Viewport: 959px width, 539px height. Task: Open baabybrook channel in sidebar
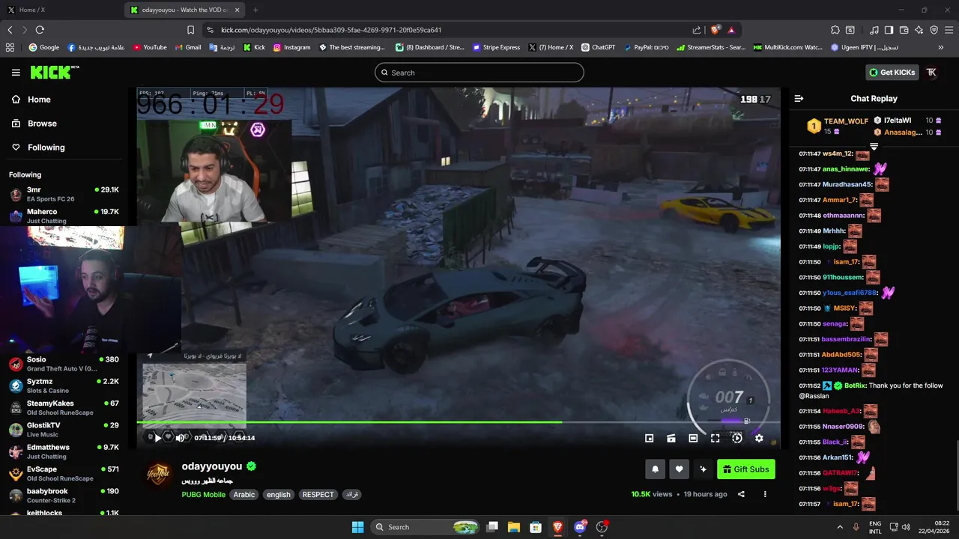[x=63, y=496]
